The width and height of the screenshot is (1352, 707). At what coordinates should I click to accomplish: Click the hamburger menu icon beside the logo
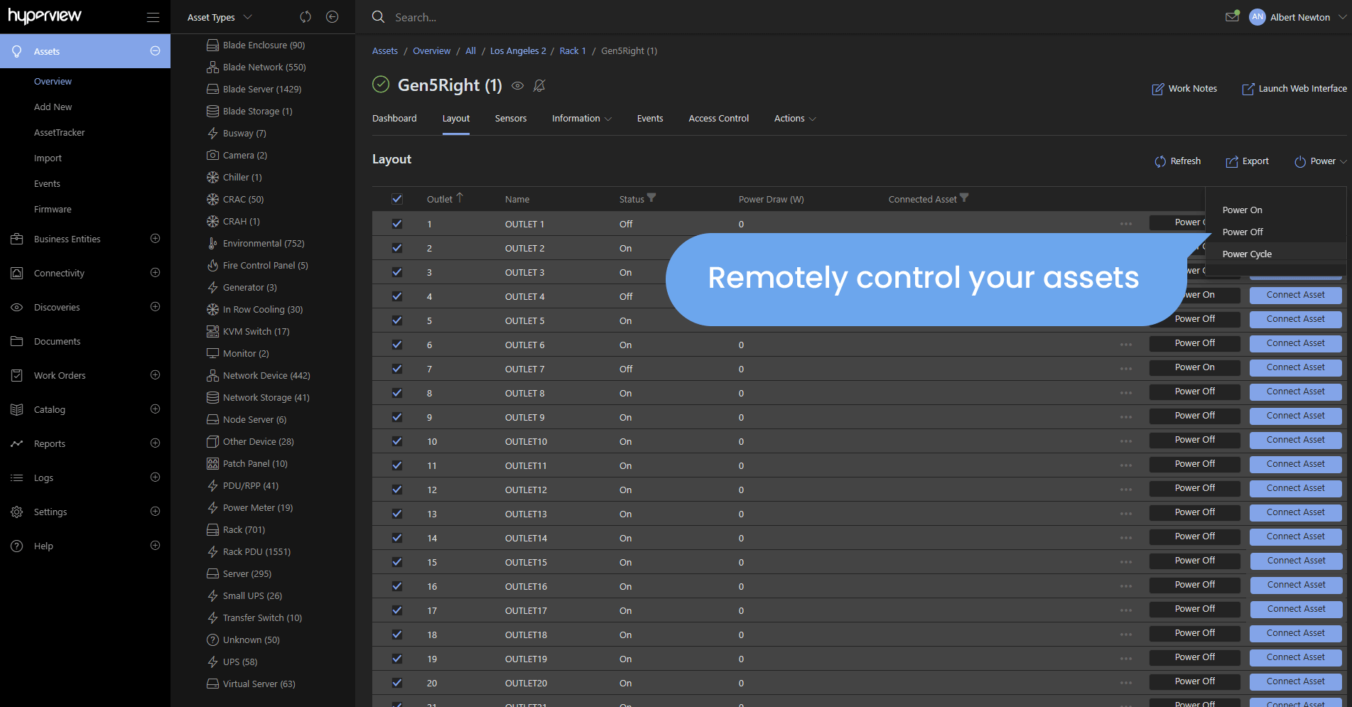[x=153, y=17]
